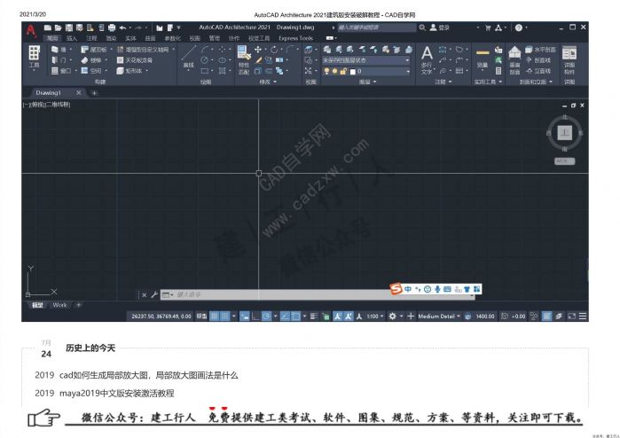Switch to the Drawing1 file tab
The image size is (620, 438).
point(48,92)
